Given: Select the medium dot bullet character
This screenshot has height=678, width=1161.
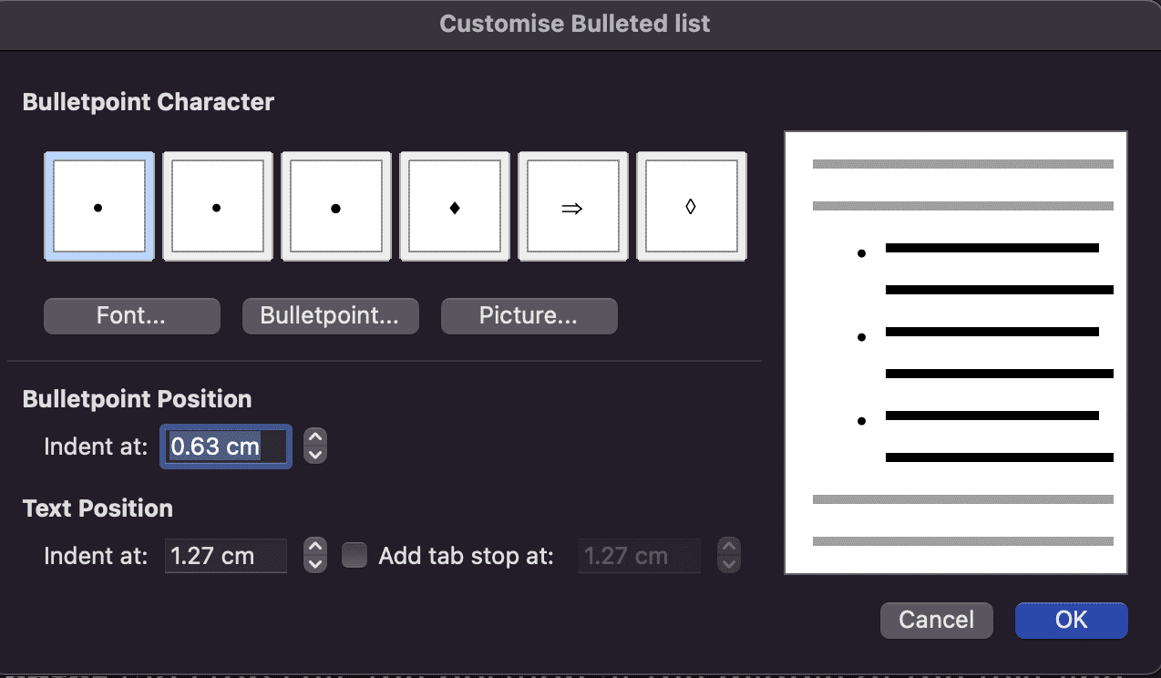Looking at the screenshot, I should point(216,206).
